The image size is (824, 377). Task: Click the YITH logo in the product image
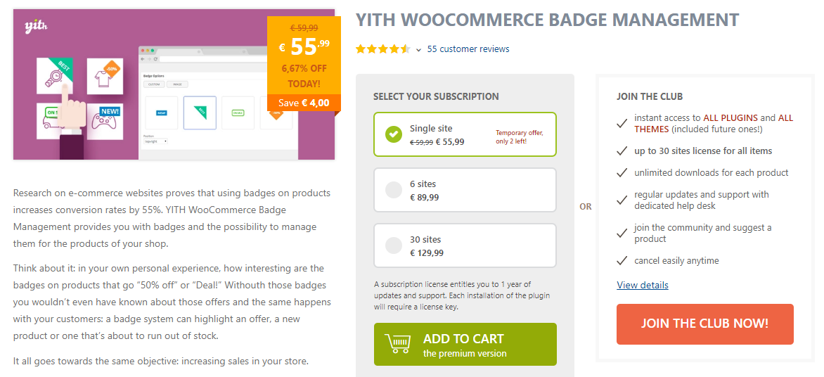[x=35, y=27]
